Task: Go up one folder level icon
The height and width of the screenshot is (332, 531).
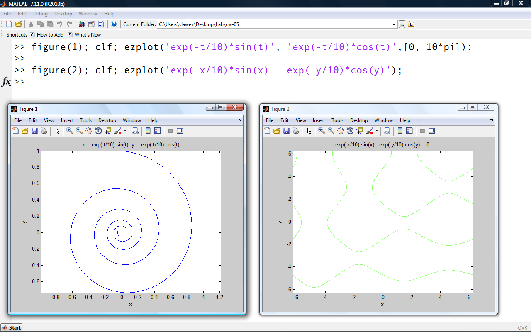Action: pyautogui.click(x=411, y=24)
